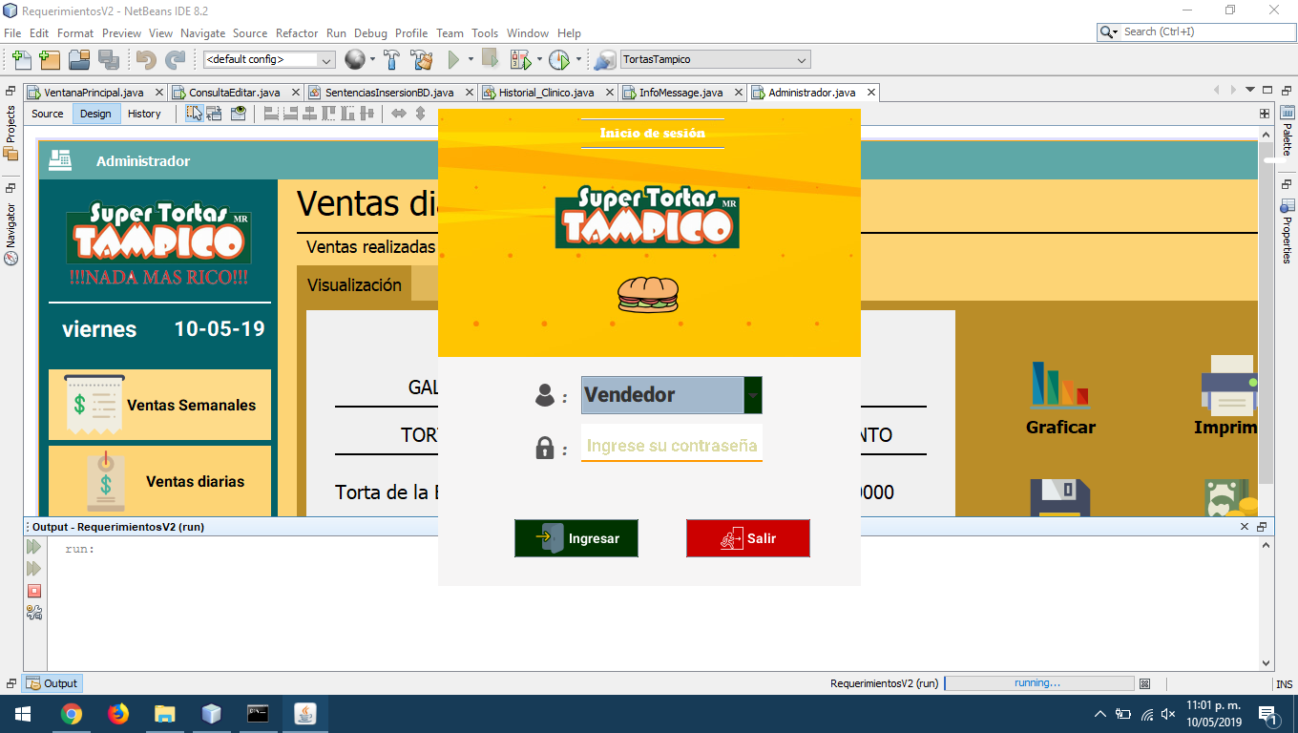
Task: Open File Explorer from the taskbar
Action: (165, 714)
